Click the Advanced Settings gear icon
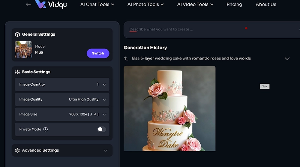300x167 pixels. pos(17,150)
